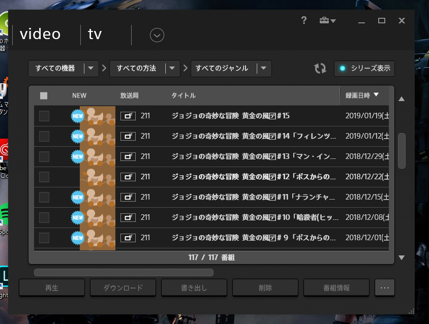Click the 再生 play button
Image resolution: width=429 pixels, height=324 pixels.
point(52,287)
